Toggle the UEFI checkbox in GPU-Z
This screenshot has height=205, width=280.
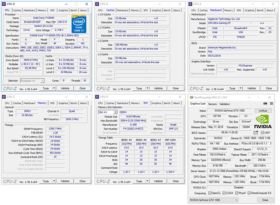(263, 133)
